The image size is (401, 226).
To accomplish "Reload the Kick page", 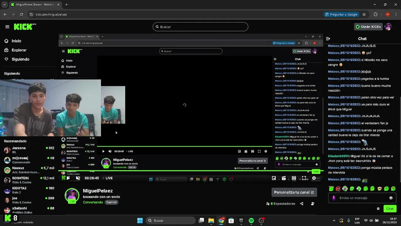I will click(x=21, y=14).
